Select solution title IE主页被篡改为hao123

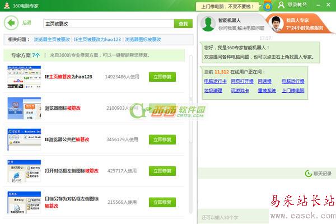68,77
